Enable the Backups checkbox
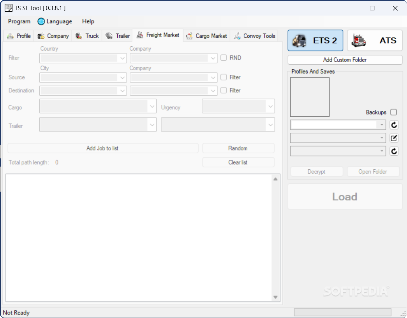Viewport: 407px width, 318px height. [x=393, y=112]
